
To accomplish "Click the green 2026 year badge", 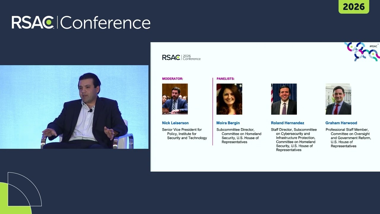I will [354, 7].
